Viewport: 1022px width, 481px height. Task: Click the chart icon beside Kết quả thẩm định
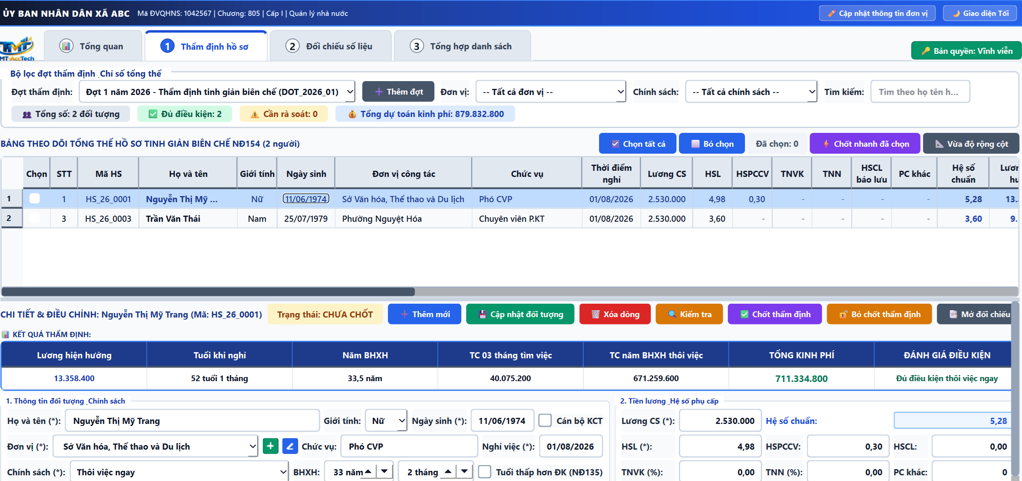(x=5, y=335)
